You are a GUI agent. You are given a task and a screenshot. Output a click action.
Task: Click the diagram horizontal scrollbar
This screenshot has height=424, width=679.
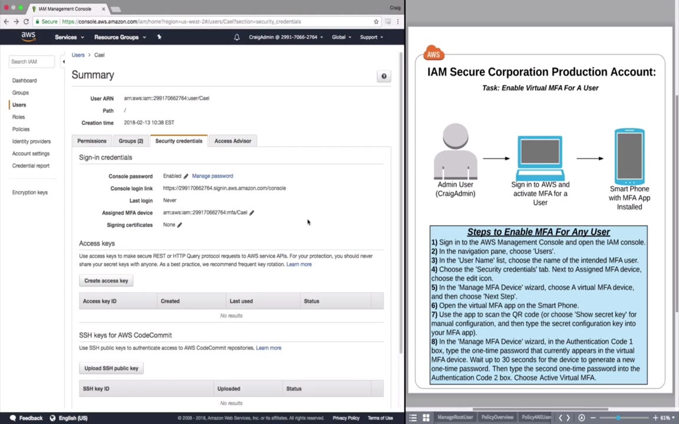(540, 409)
